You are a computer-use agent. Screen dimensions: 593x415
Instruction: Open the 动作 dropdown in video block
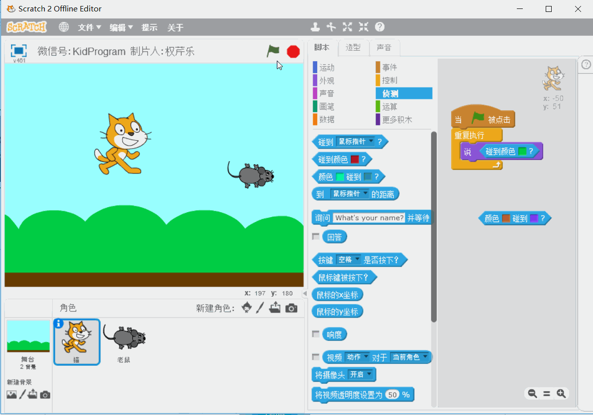click(357, 357)
